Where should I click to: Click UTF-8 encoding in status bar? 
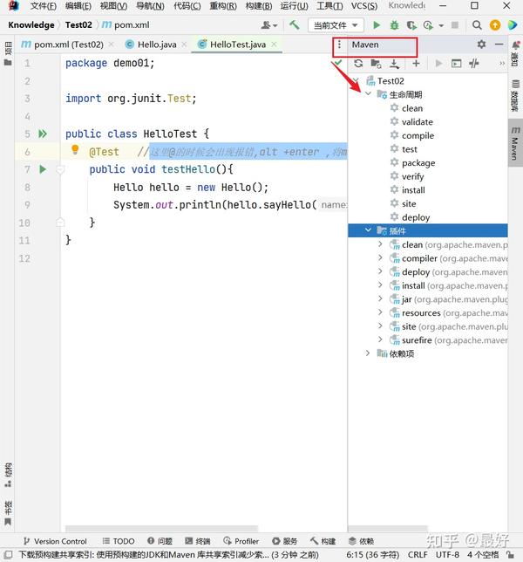[447, 555]
